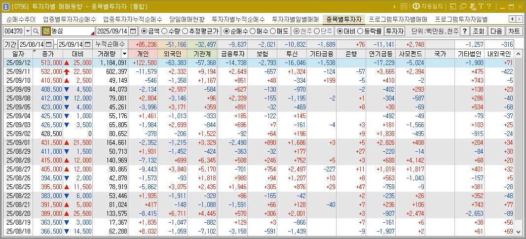Click the title bar help question mark icon
Screen dimensions: 526x239
coord(488,6)
